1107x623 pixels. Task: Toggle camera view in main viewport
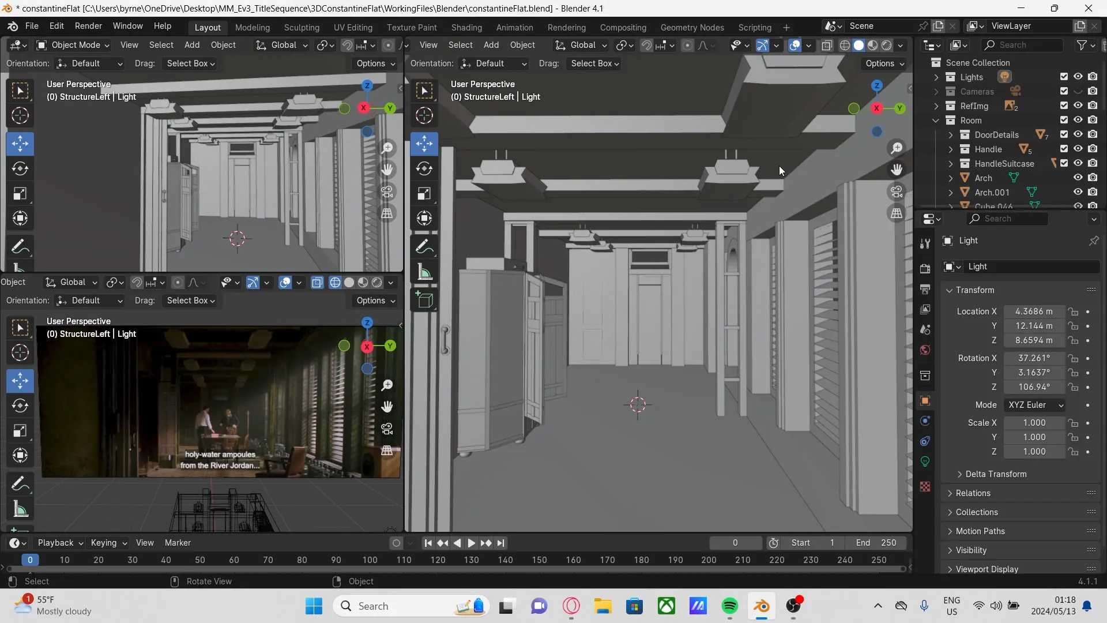pos(897,192)
